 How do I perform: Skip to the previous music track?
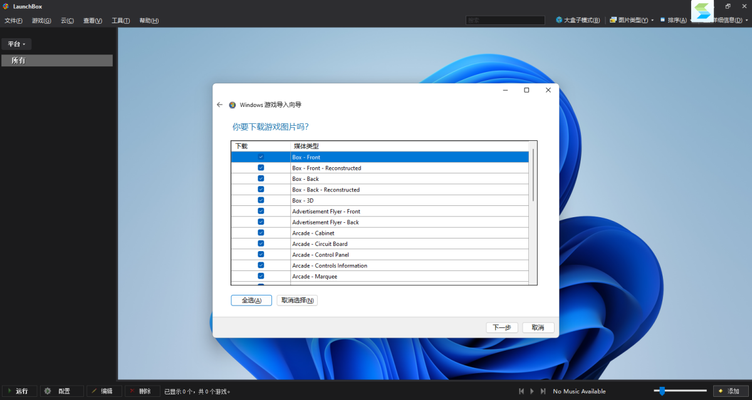pos(521,391)
